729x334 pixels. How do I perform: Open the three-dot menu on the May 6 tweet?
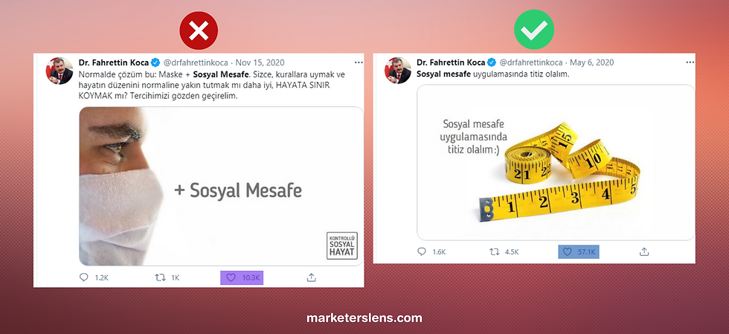690,62
